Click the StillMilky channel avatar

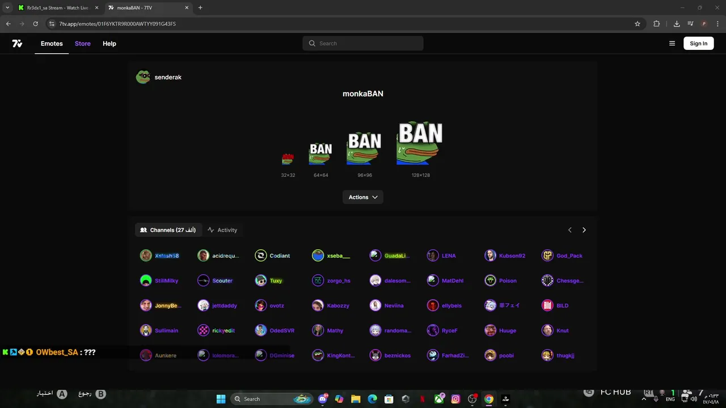coord(146,280)
